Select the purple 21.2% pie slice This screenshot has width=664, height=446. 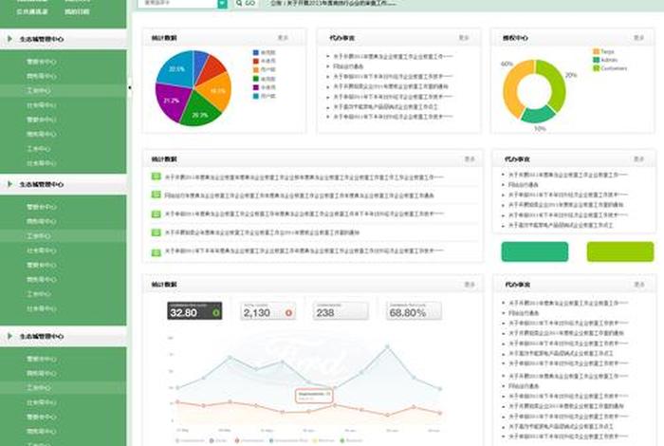(x=172, y=102)
